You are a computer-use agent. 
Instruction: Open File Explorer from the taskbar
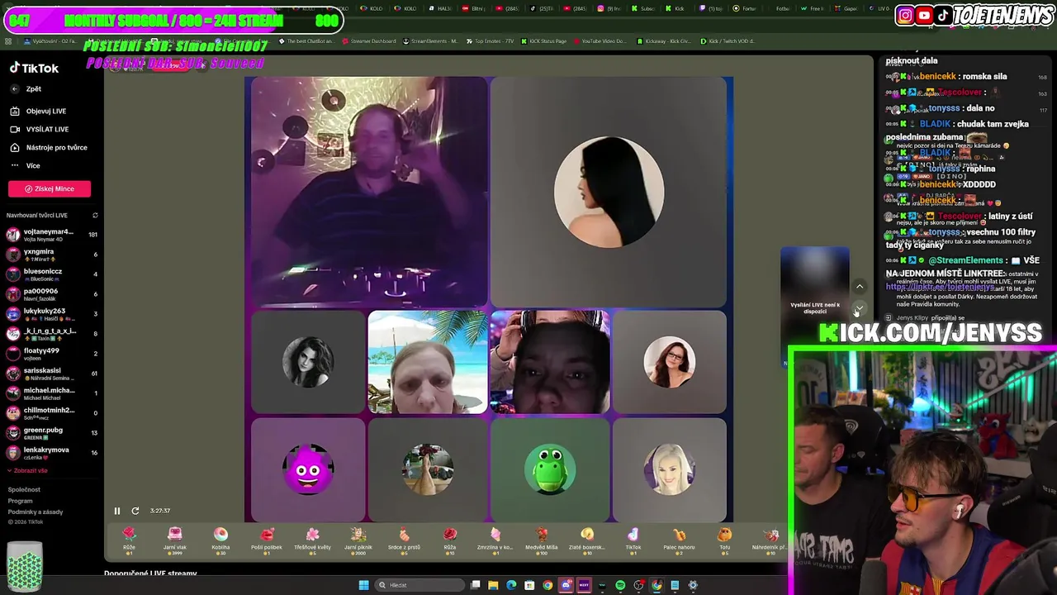[493, 585]
